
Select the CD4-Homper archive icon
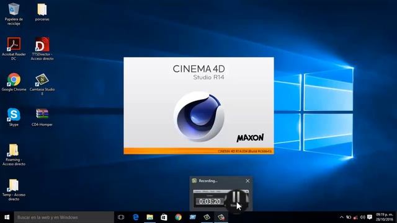[42, 117]
